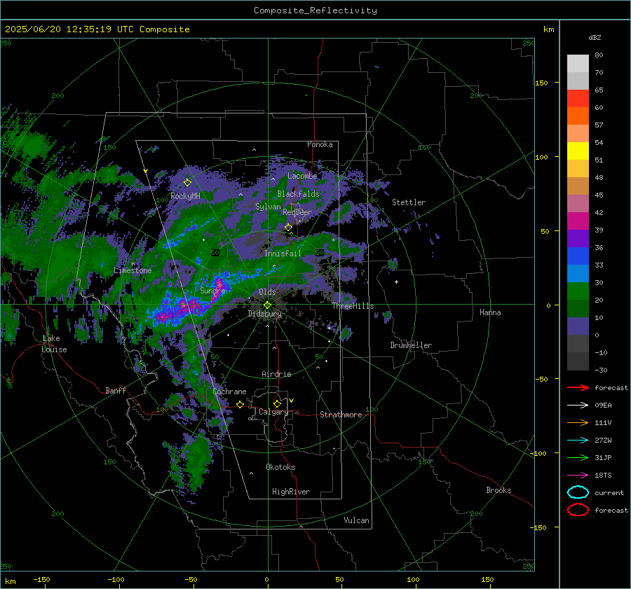
Task: Click the yellow diamond marker below RedDeer
Action: (288, 228)
